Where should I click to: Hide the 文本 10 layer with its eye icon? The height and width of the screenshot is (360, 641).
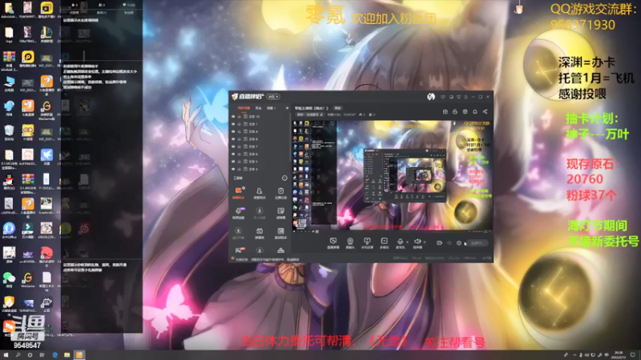click(x=233, y=117)
